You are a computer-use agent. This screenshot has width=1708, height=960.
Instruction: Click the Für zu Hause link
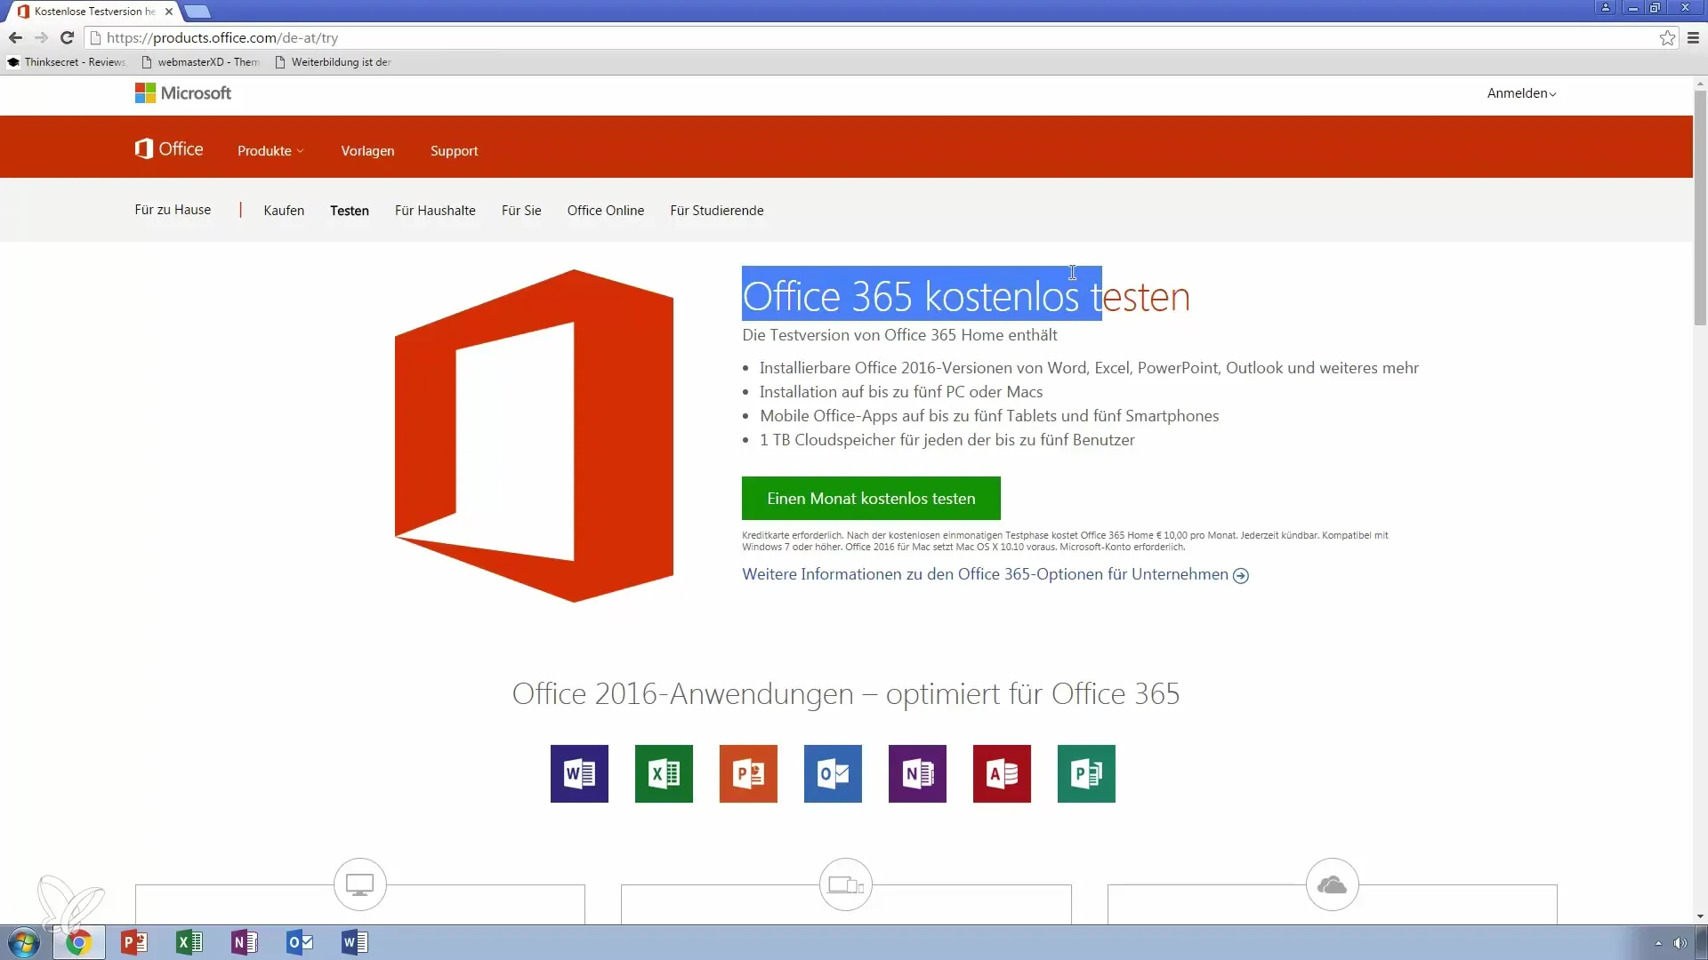[x=173, y=210]
